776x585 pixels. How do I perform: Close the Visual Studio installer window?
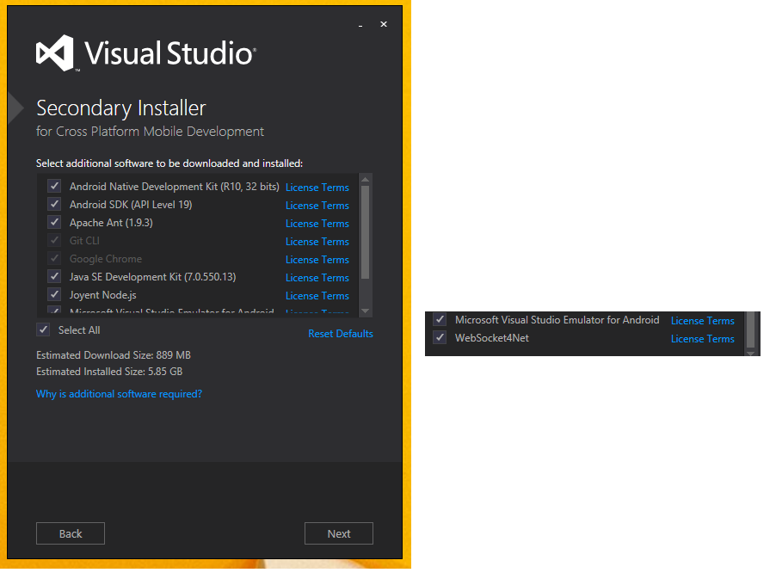point(384,24)
